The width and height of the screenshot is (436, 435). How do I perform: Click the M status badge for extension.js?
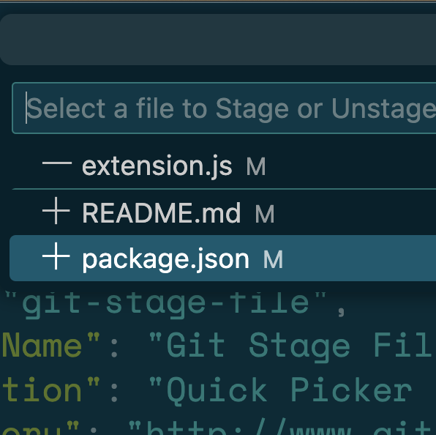[x=256, y=166]
